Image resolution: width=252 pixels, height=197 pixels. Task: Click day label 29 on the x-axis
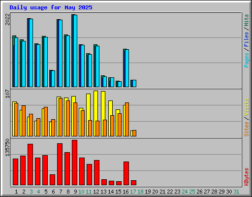pyautogui.click(x=221, y=192)
